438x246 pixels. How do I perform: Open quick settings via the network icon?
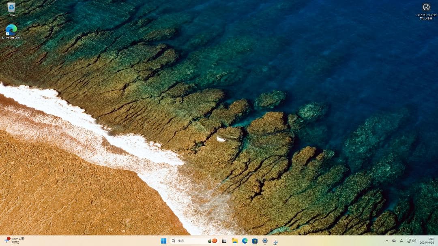coord(408,240)
